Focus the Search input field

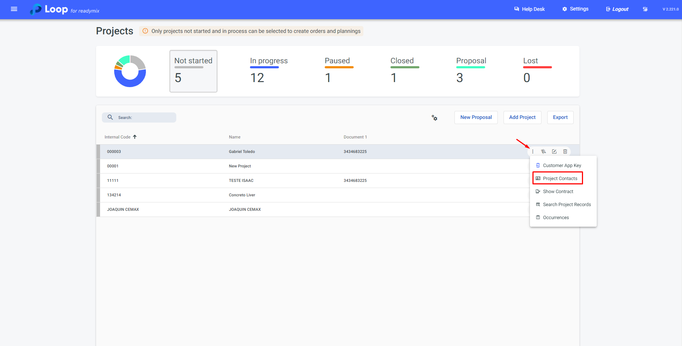pyautogui.click(x=144, y=118)
